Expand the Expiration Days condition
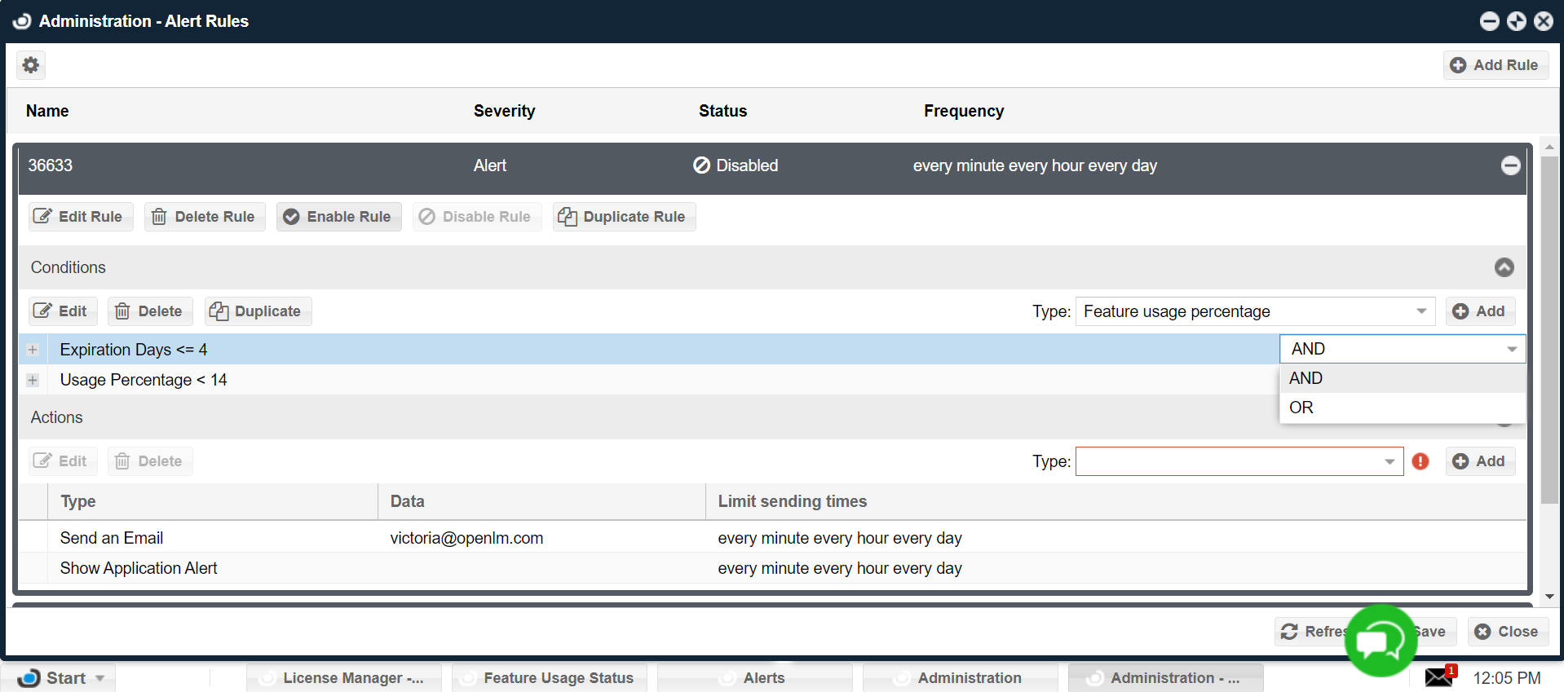This screenshot has width=1564, height=692. [x=33, y=350]
